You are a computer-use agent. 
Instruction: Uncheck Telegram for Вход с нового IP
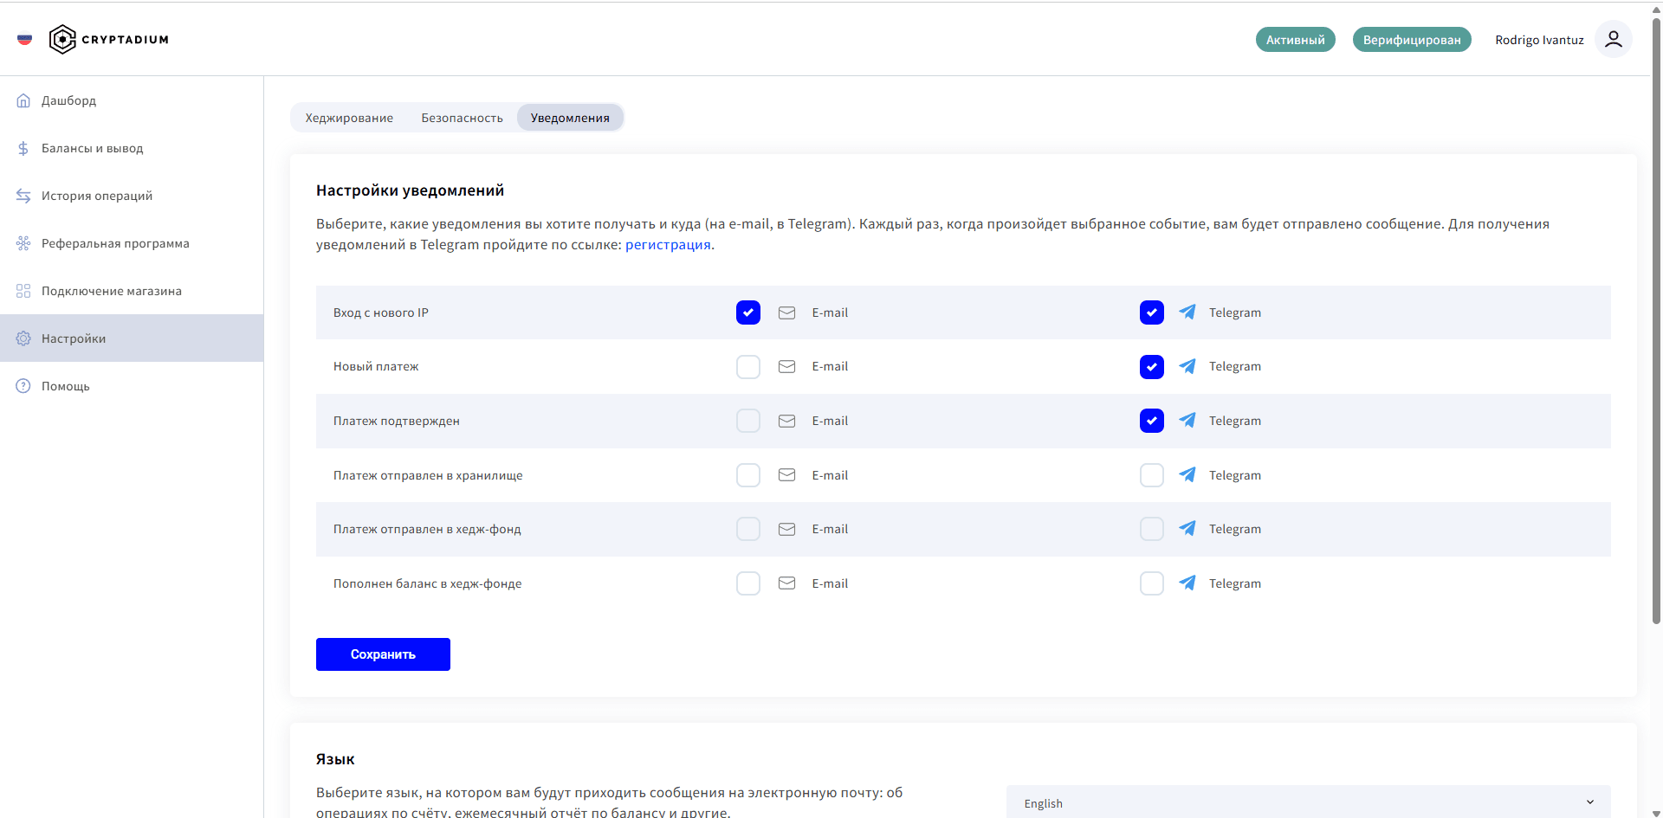pos(1152,312)
